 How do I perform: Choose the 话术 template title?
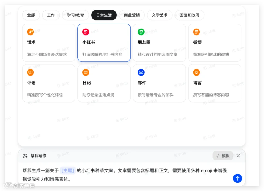(31, 42)
